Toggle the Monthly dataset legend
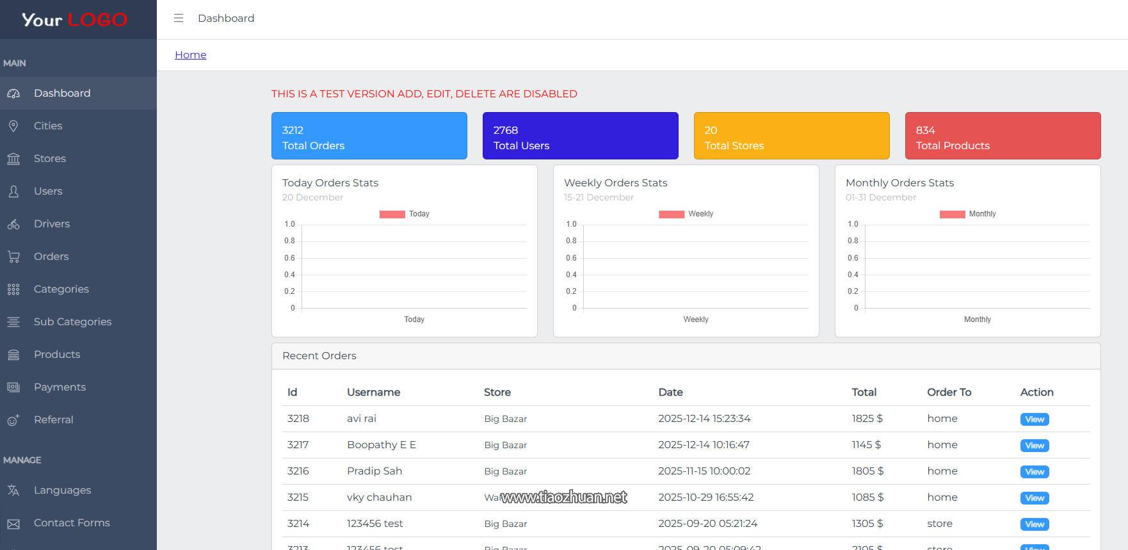 click(967, 214)
